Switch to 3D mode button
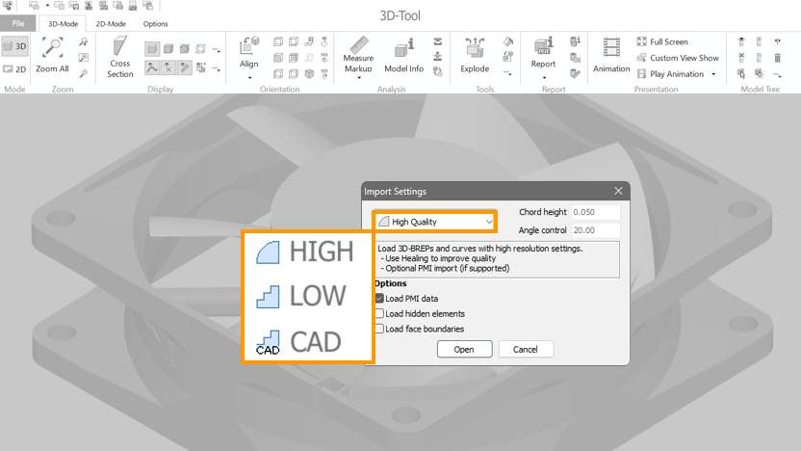Screen dimensions: 801x451 pyautogui.click(x=14, y=46)
